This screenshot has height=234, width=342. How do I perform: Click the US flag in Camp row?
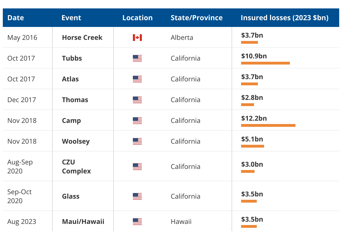click(137, 121)
